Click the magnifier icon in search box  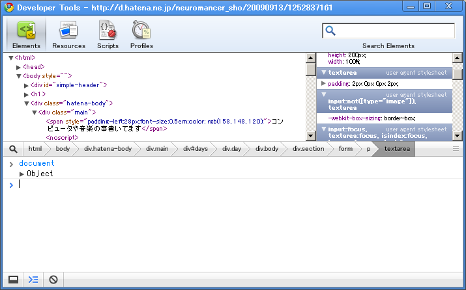(x=330, y=31)
